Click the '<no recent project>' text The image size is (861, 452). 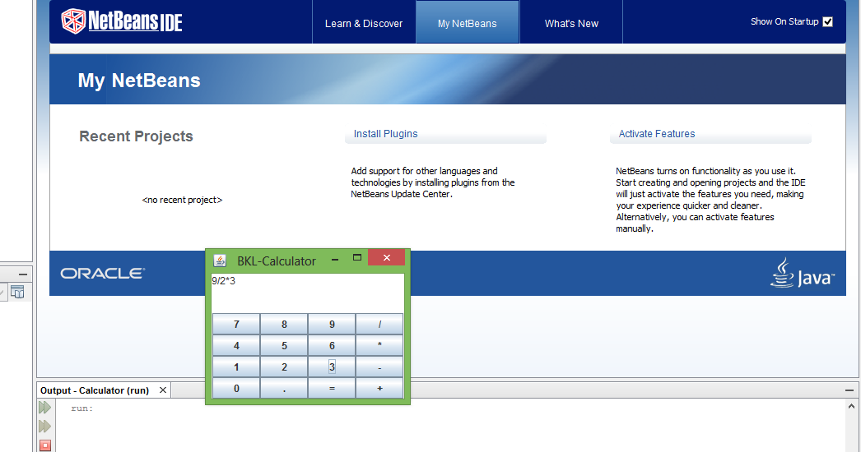pyautogui.click(x=182, y=200)
